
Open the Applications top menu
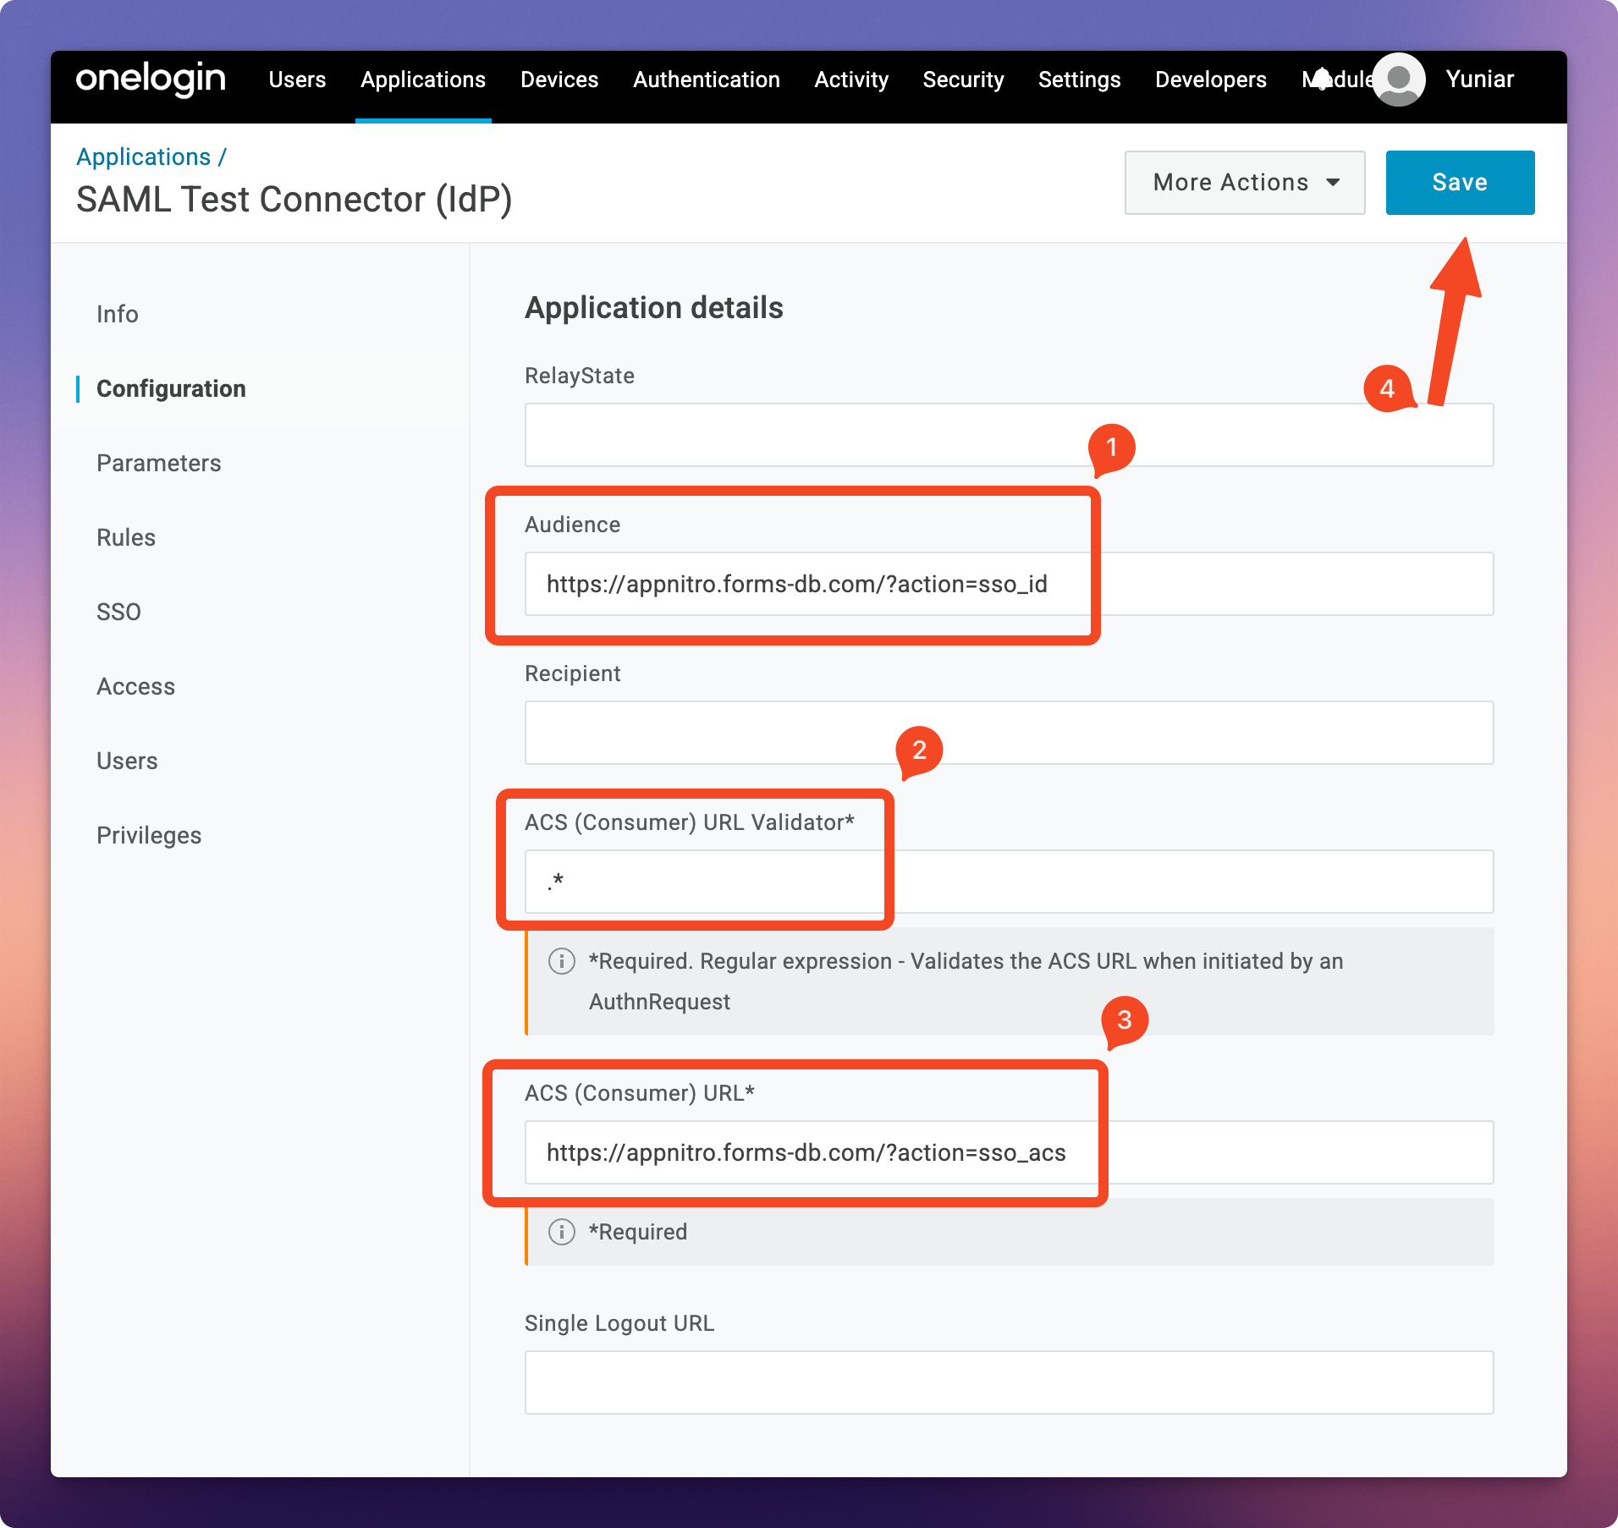tap(423, 80)
